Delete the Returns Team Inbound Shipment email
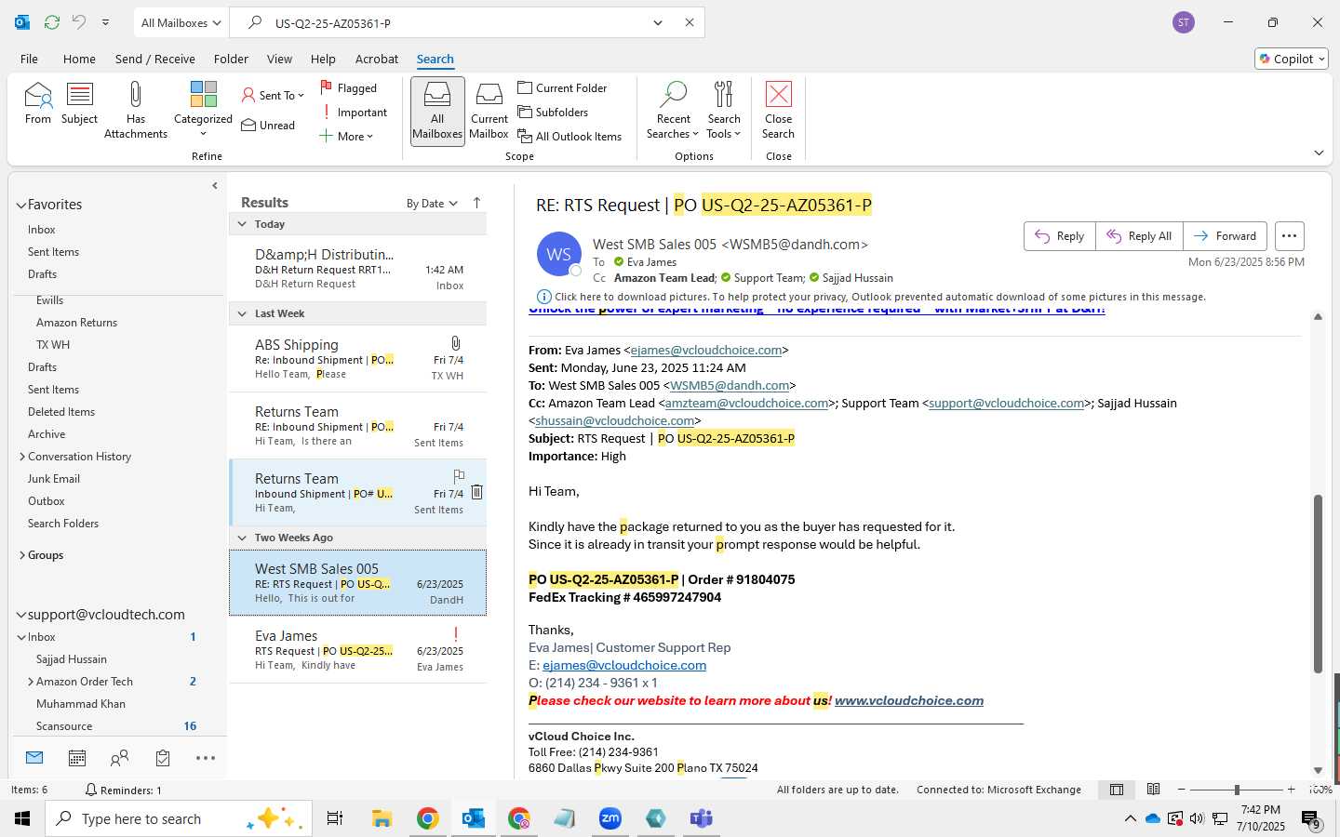 (476, 492)
